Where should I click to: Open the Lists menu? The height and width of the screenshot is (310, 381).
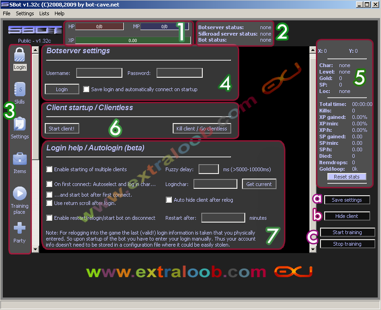(44, 13)
